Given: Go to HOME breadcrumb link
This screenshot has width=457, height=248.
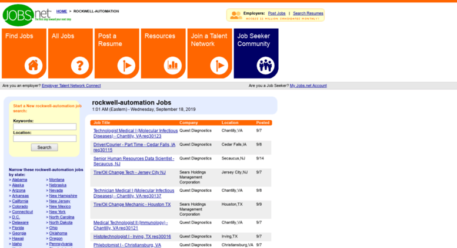Looking at the screenshot, I should (x=62, y=11).
